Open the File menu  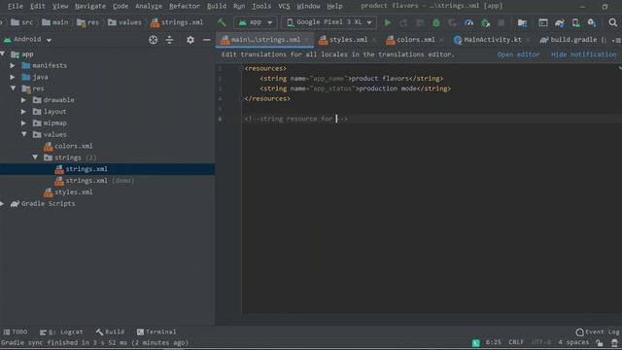pyautogui.click(x=16, y=6)
